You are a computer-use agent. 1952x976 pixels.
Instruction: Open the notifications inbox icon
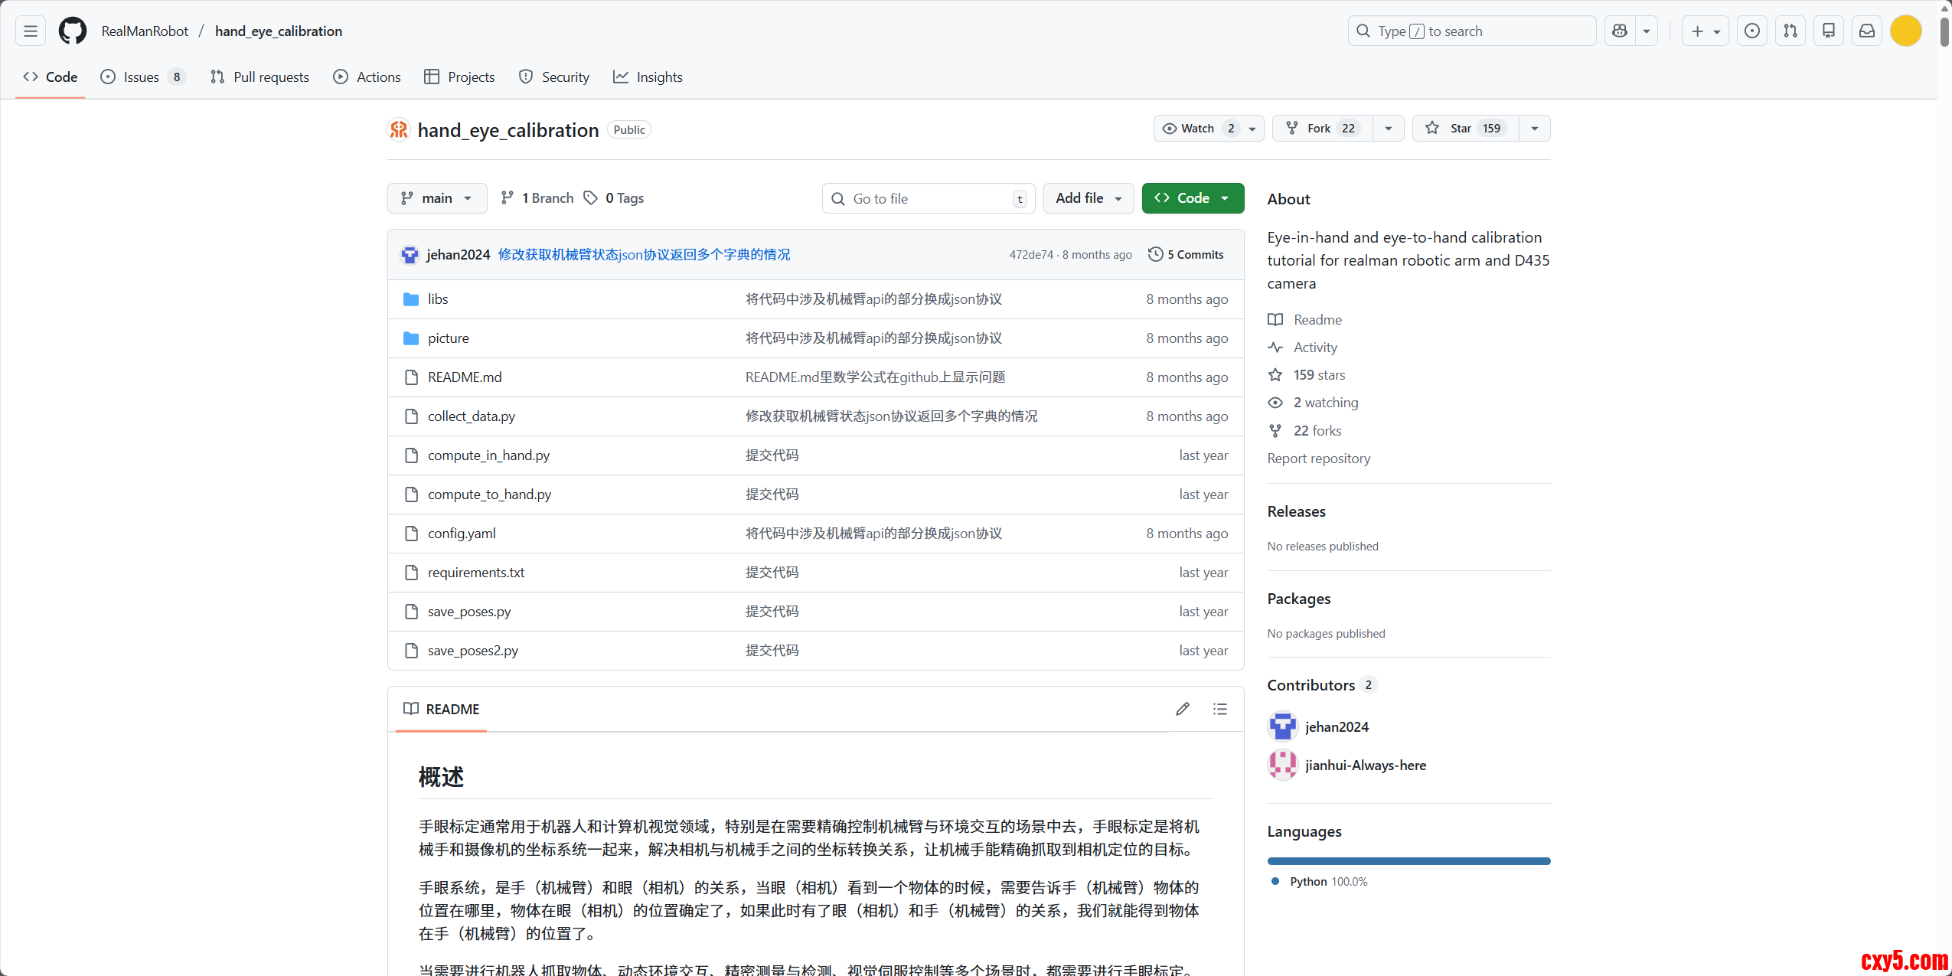tap(1867, 31)
